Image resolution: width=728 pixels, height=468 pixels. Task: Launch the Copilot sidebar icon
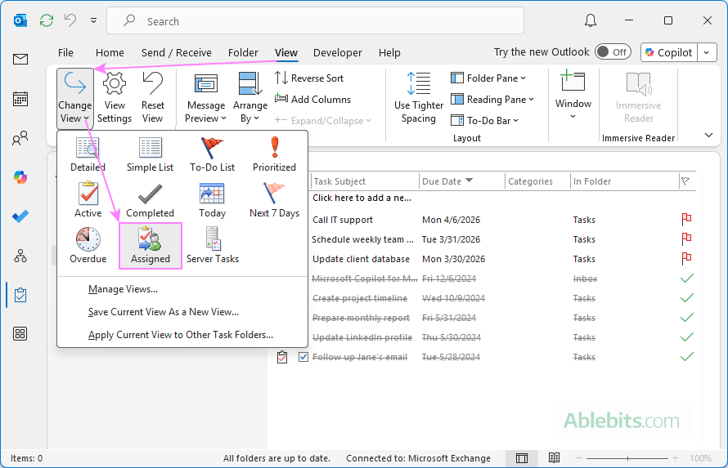[20, 177]
